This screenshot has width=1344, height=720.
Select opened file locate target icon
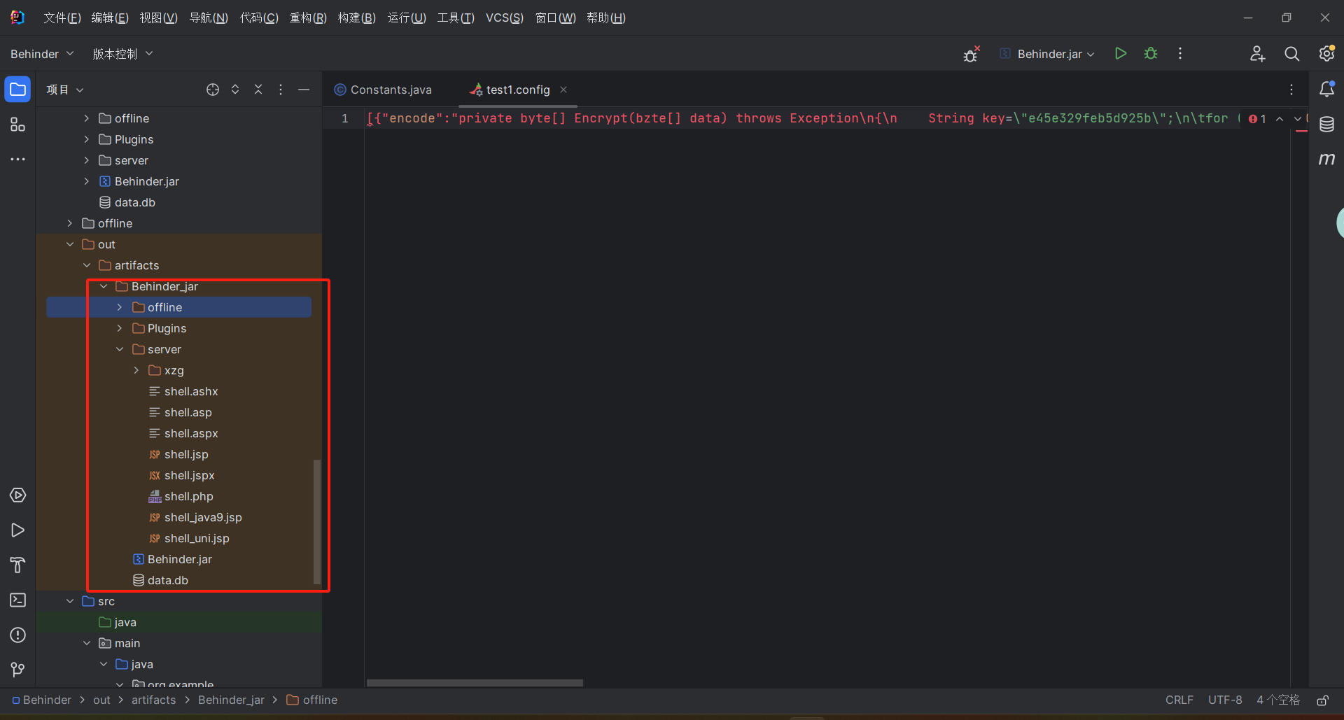[x=213, y=90]
